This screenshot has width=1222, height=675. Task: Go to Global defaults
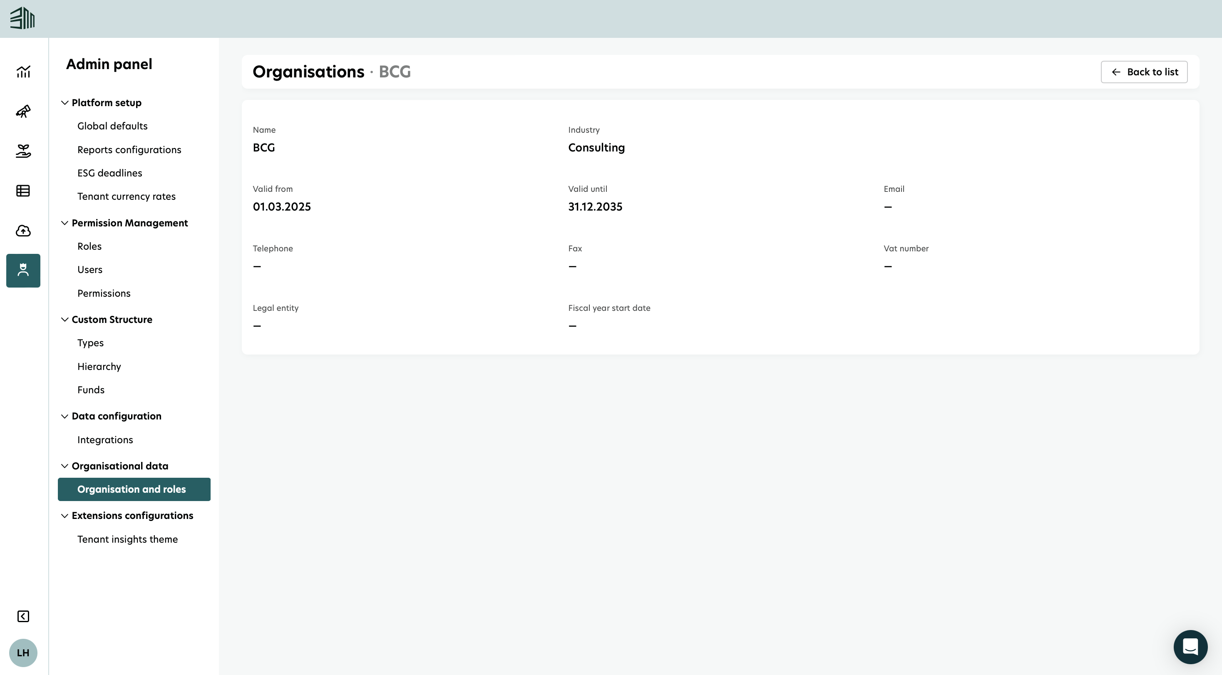112,126
